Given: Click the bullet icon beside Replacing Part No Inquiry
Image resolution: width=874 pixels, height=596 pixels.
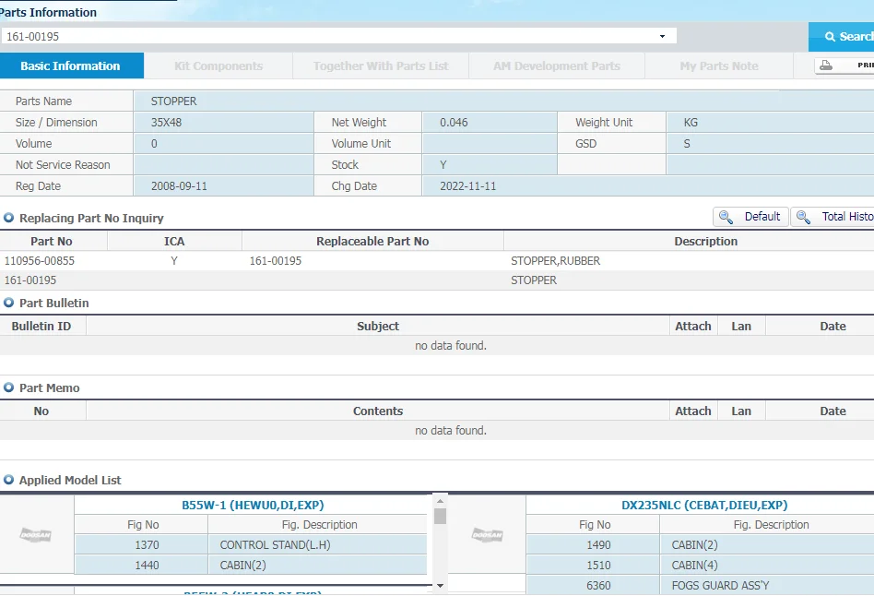Looking at the screenshot, I should tap(9, 219).
